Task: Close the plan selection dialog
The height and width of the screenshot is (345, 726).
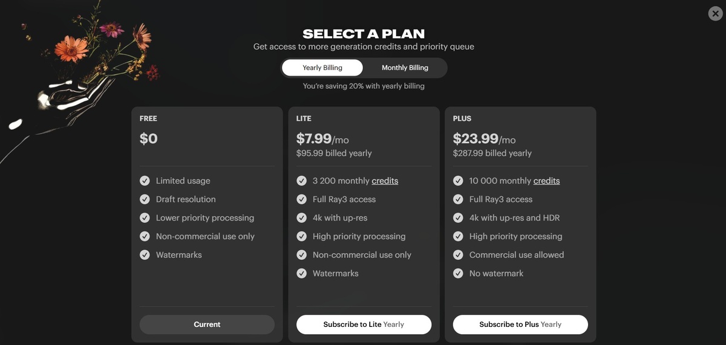Action: point(715,13)
